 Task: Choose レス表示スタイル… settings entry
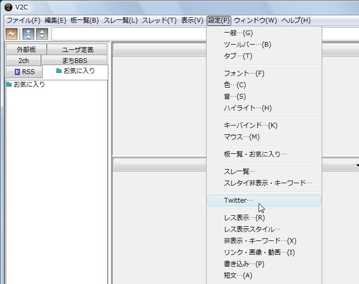coord(264,229)
